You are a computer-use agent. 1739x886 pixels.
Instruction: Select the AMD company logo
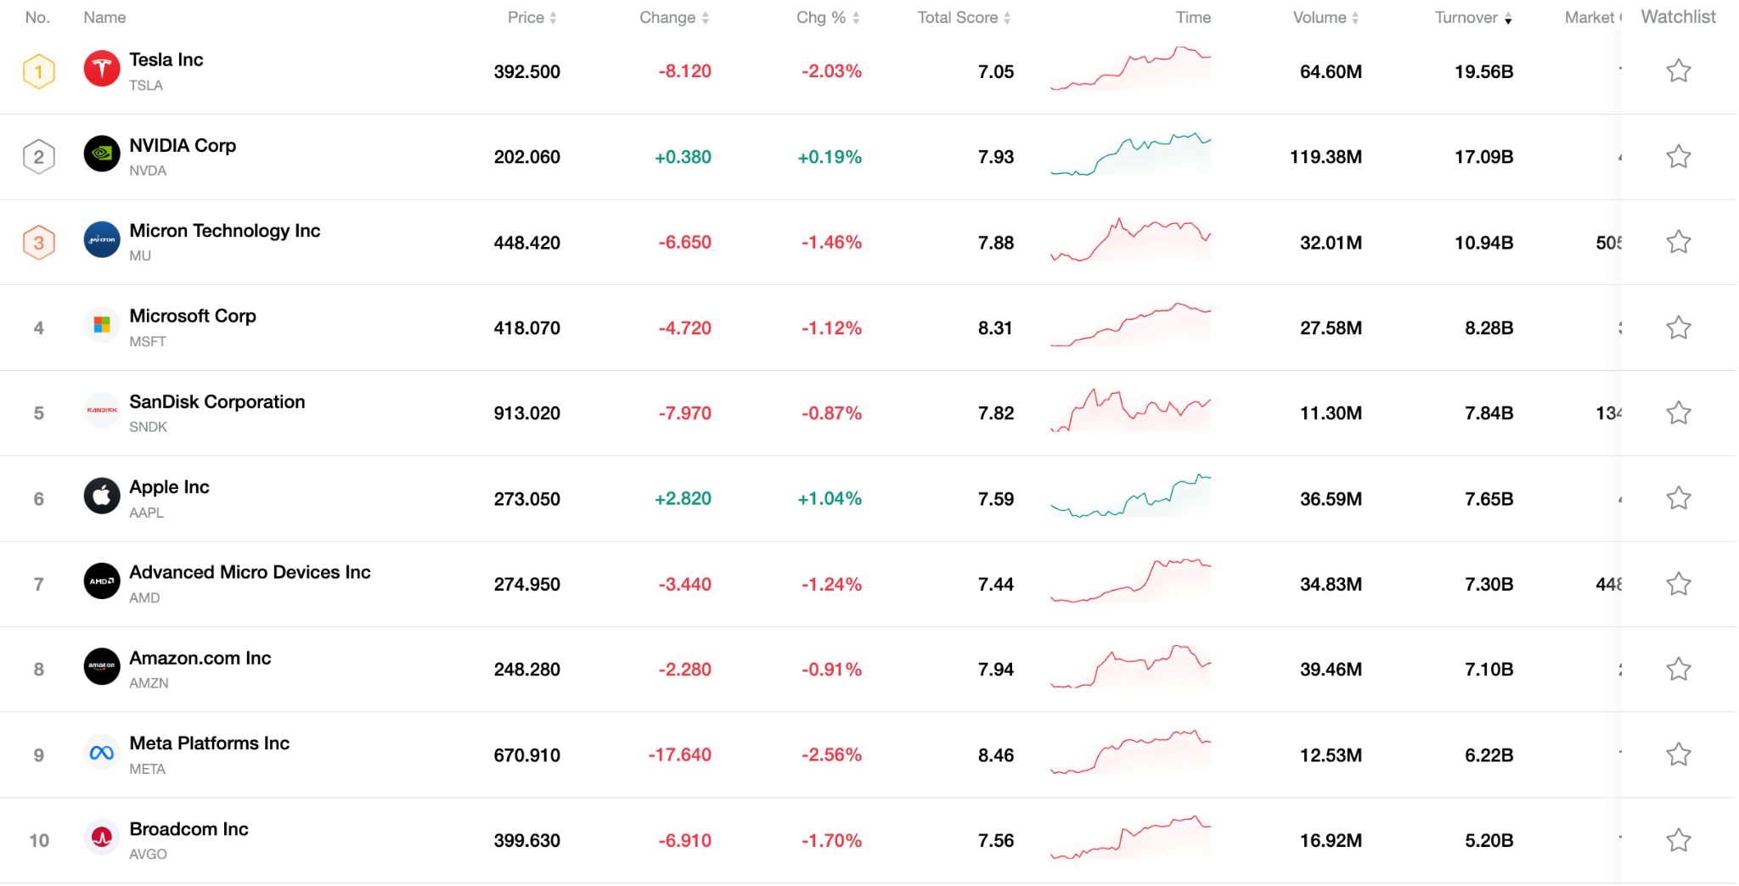point(102,582)
